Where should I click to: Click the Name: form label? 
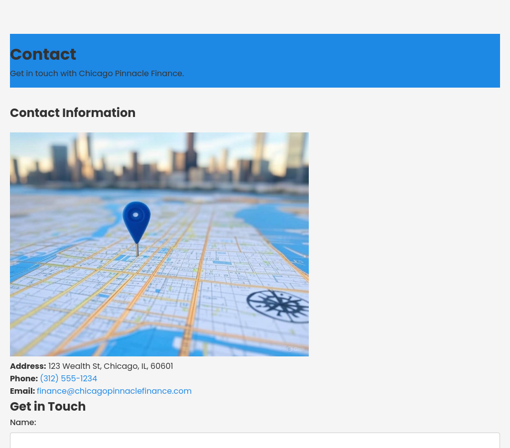click(x=23, y=423)
